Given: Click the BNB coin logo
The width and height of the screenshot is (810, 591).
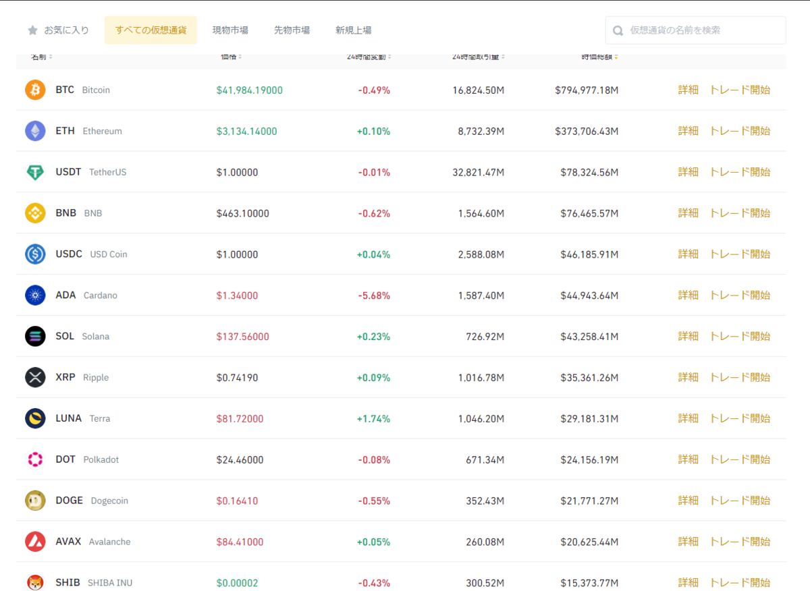Looking at the screenshot, I should pyautogui.click(x=35, y=213).
